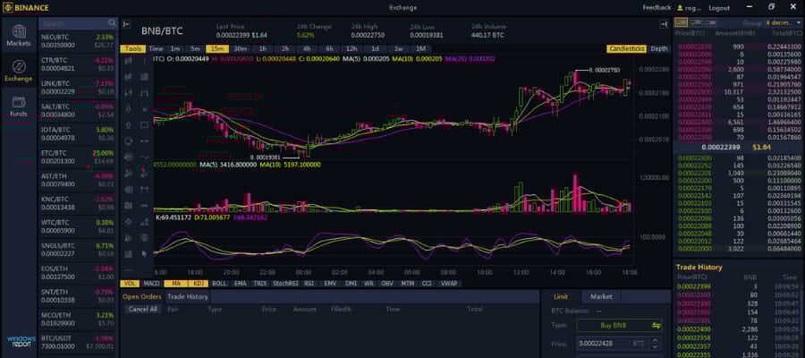The width and height of the screenshot is (805, 358).
Task: Select the 4h timeframe
Action: 307,49
